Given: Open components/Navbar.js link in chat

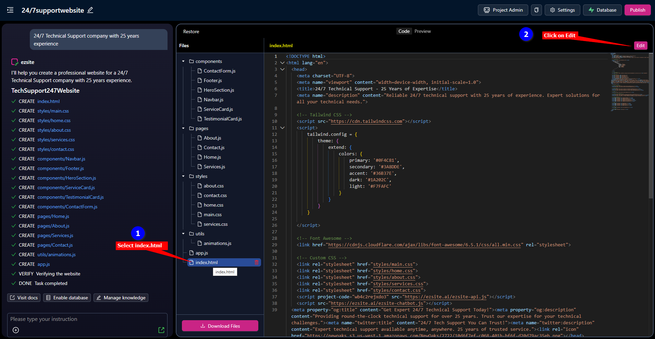Looking at the screenshot, I should tap(61, 159).
